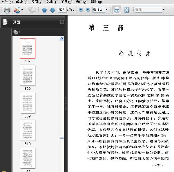Click the panel splitter grip handle
The height and width of the screenshot is (172, 174).
(66, 103)
